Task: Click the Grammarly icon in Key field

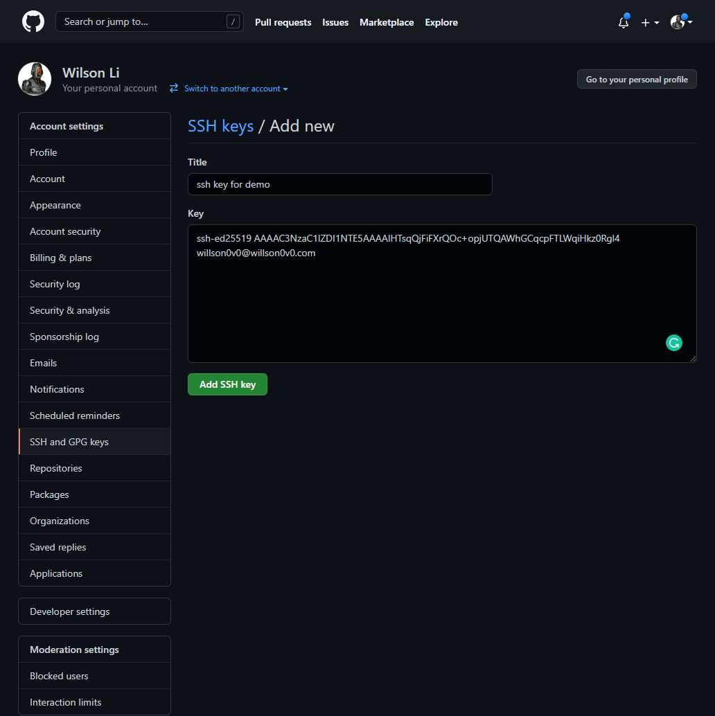Action: click(x=673, y=342)
